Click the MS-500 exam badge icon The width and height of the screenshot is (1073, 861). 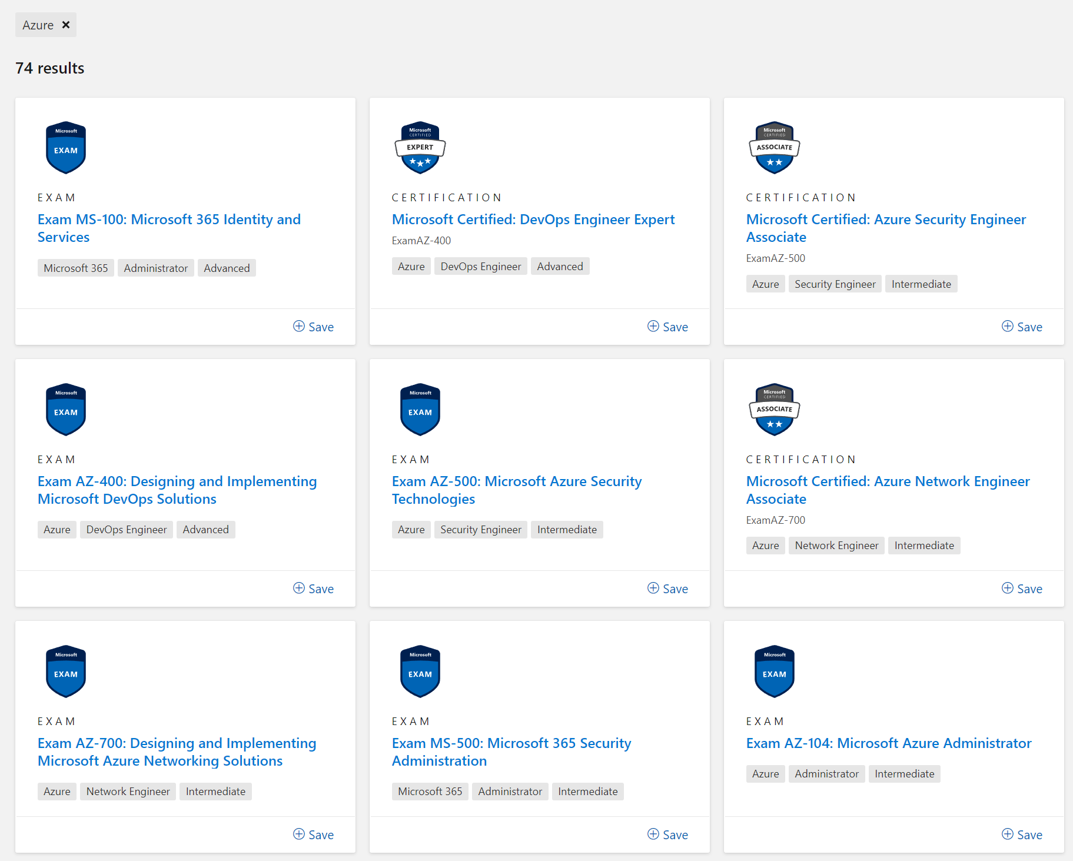pos(420,671)
